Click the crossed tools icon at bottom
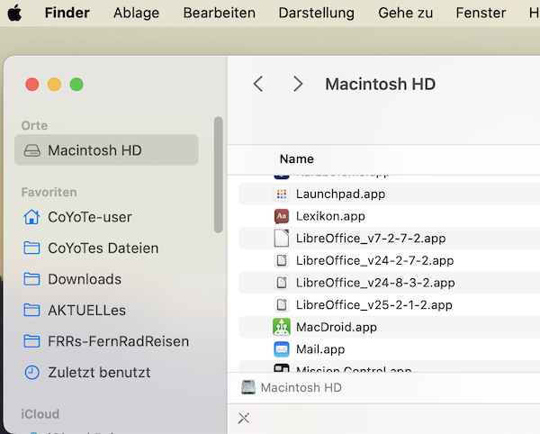 coord(244,419)
